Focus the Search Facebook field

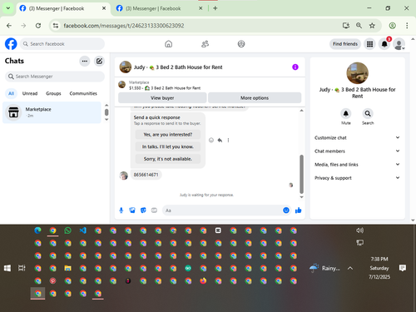point(62,44)
